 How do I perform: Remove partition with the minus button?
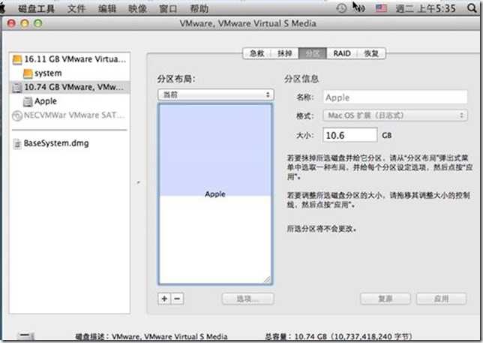[178, 299]
